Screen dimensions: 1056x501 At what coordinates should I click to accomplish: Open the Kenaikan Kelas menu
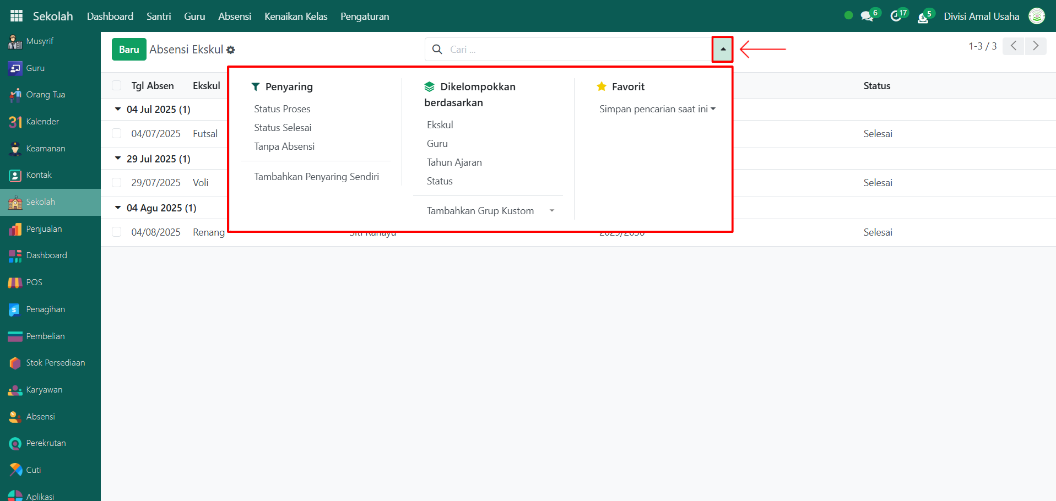tap(296, 16)
